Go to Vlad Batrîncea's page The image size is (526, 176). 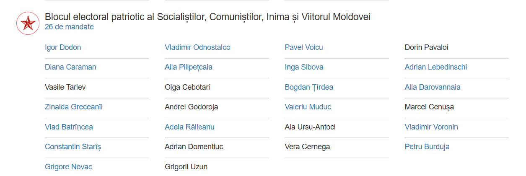tap(69, 127)
